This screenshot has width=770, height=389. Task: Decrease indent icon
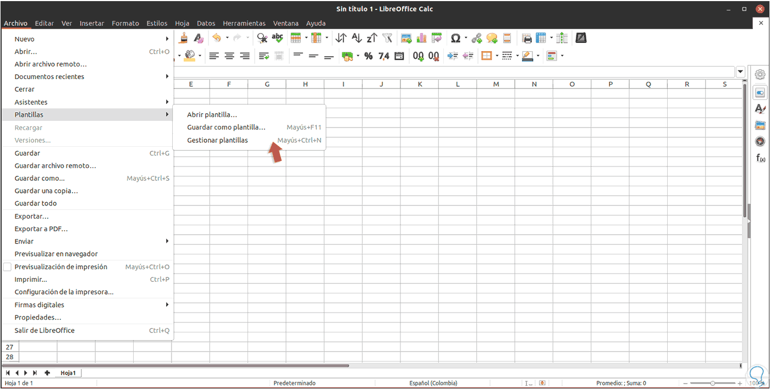tap(469, 55)
